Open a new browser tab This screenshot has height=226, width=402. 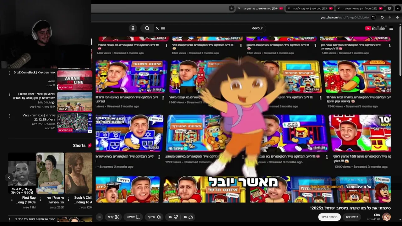point(231,8)
